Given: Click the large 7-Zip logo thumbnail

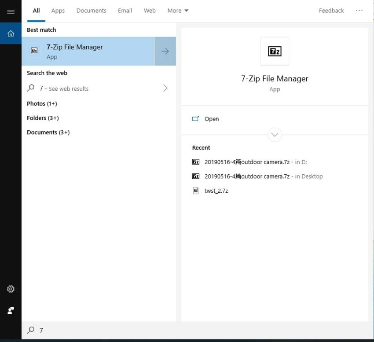Looking at the screenshot, I should click(x=275, y=51).
